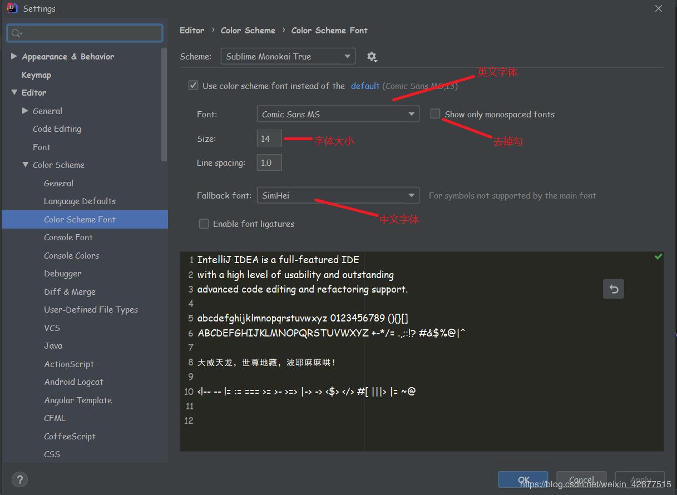Click the scheme gear settings icon
The width and height of the screenshot is (677, 495).
coord(372,56)
